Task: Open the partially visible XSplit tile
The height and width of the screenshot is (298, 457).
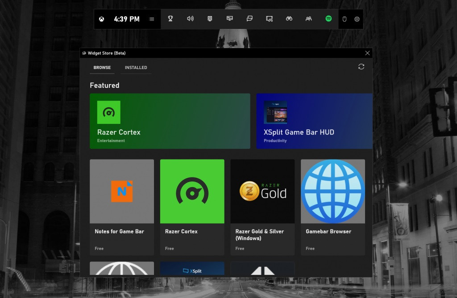Action: pos(192,268)
